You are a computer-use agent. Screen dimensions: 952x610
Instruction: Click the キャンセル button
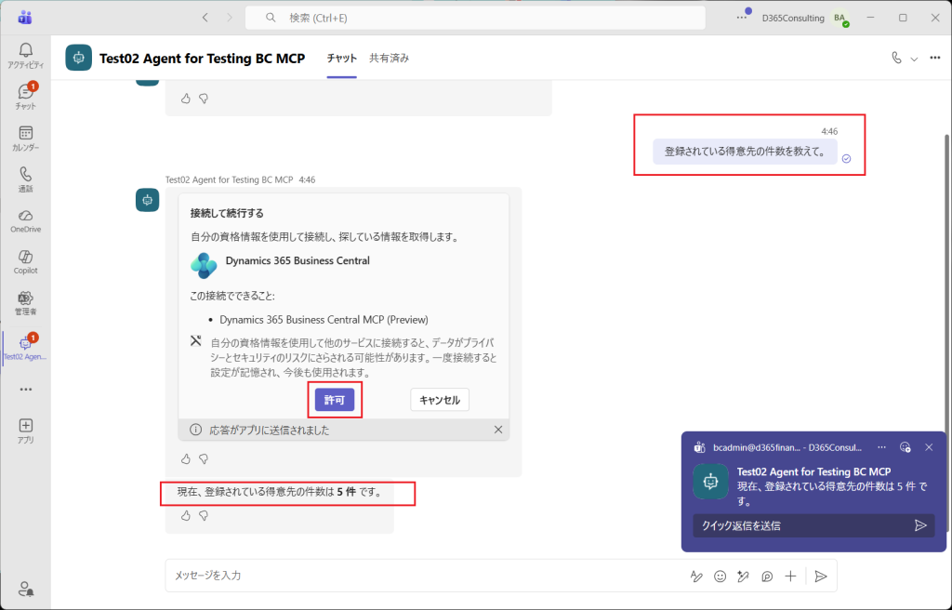(x=440, y=400)
